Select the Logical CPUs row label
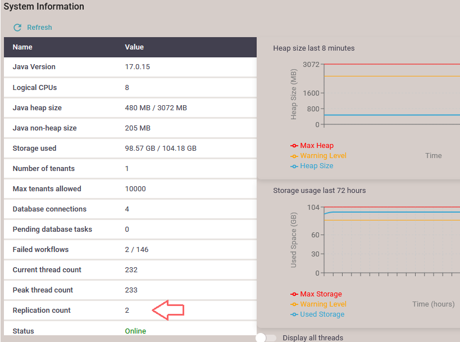The image size is (460, 342). [35, 88]
